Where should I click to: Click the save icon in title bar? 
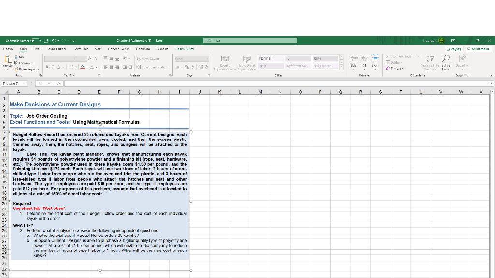pyautogui.click(x=46, y=41)
